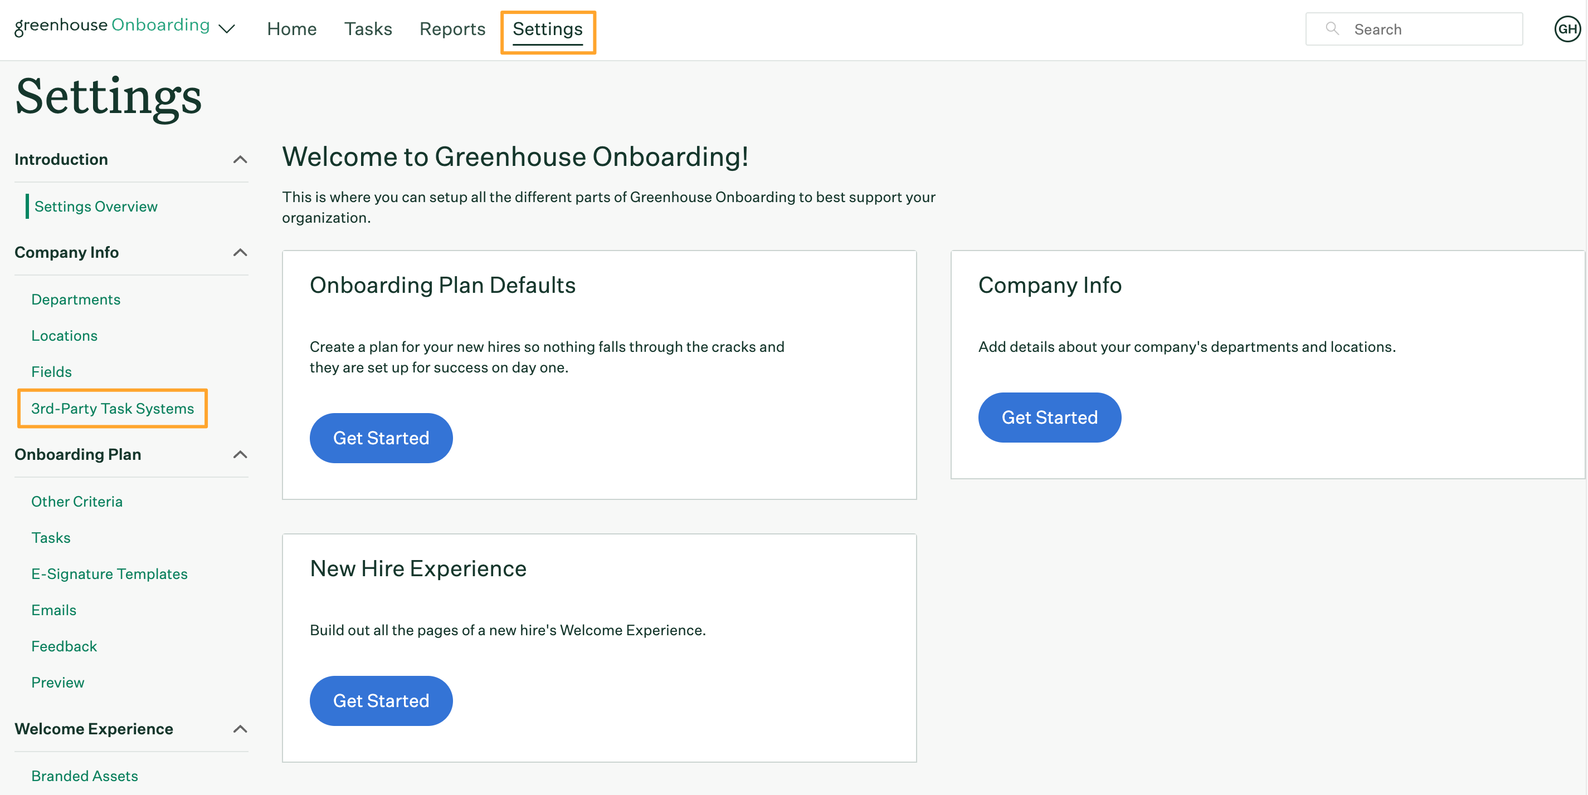Click Get Started for New Hire Experience
The image size is (1588, 795).
382,701
